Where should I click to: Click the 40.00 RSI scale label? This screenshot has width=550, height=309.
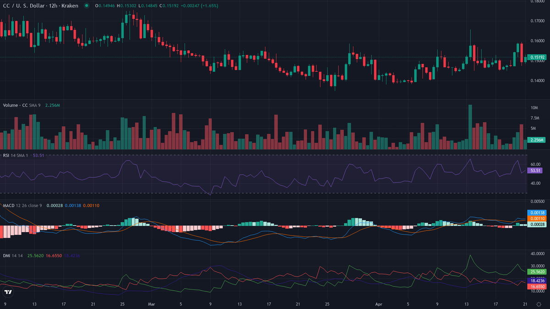point(535,183)
